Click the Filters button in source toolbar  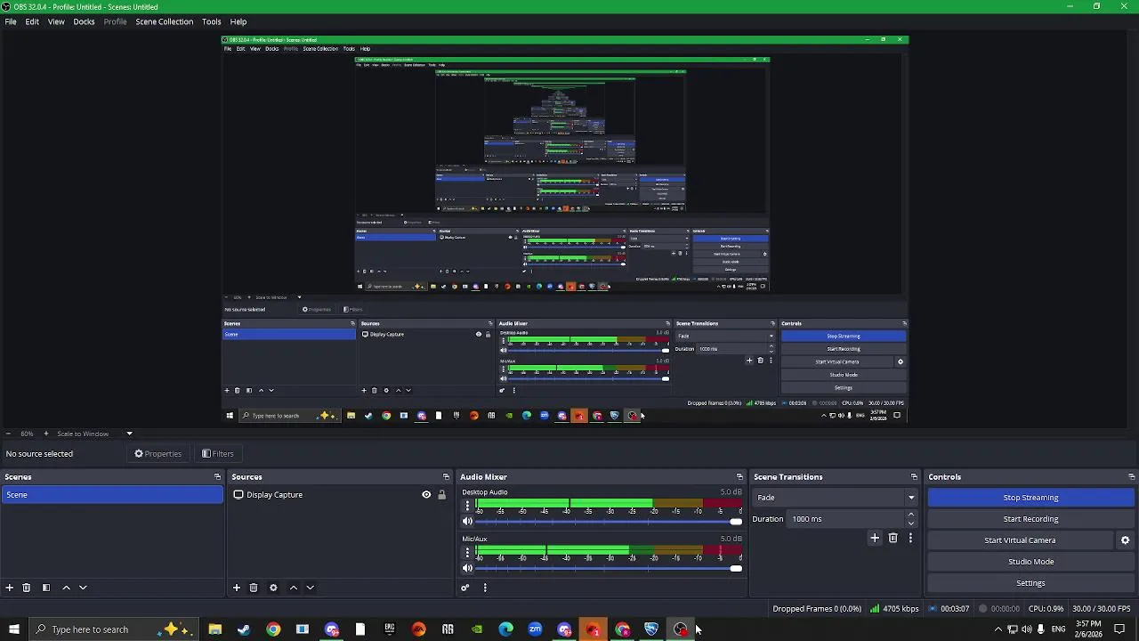(x=217, y=454)
